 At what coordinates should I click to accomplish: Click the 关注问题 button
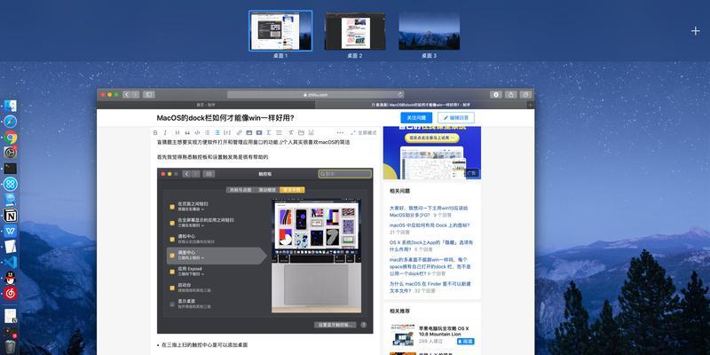pyautogui.click(x=416, y=118)
